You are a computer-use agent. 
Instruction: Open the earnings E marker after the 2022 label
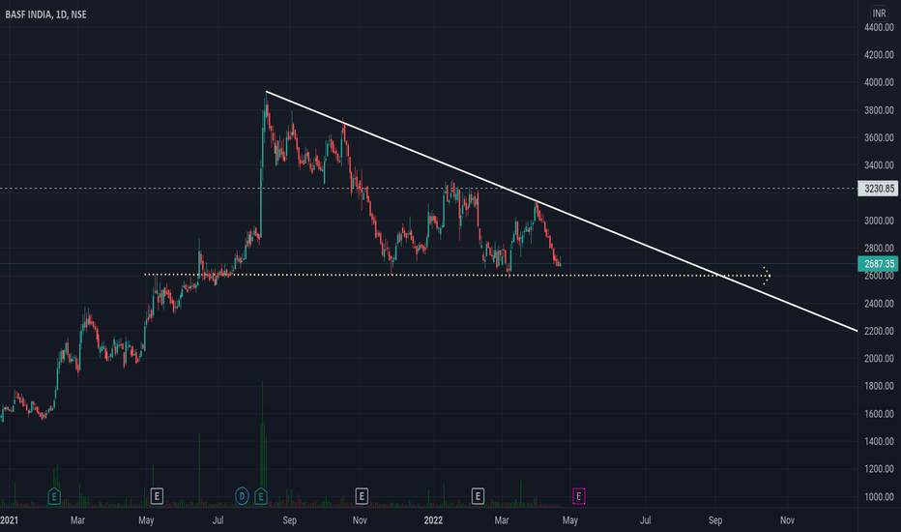click(x=478, y=496)
